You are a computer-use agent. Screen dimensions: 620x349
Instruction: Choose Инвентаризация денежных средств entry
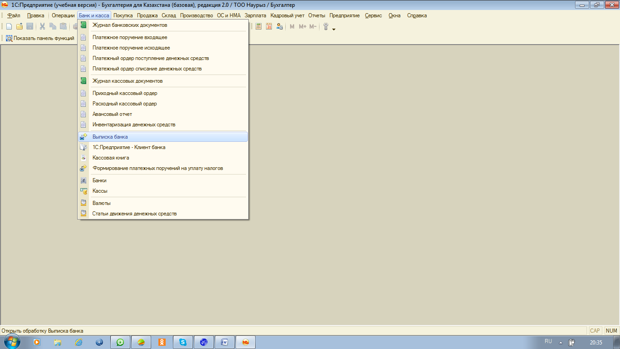163,125
